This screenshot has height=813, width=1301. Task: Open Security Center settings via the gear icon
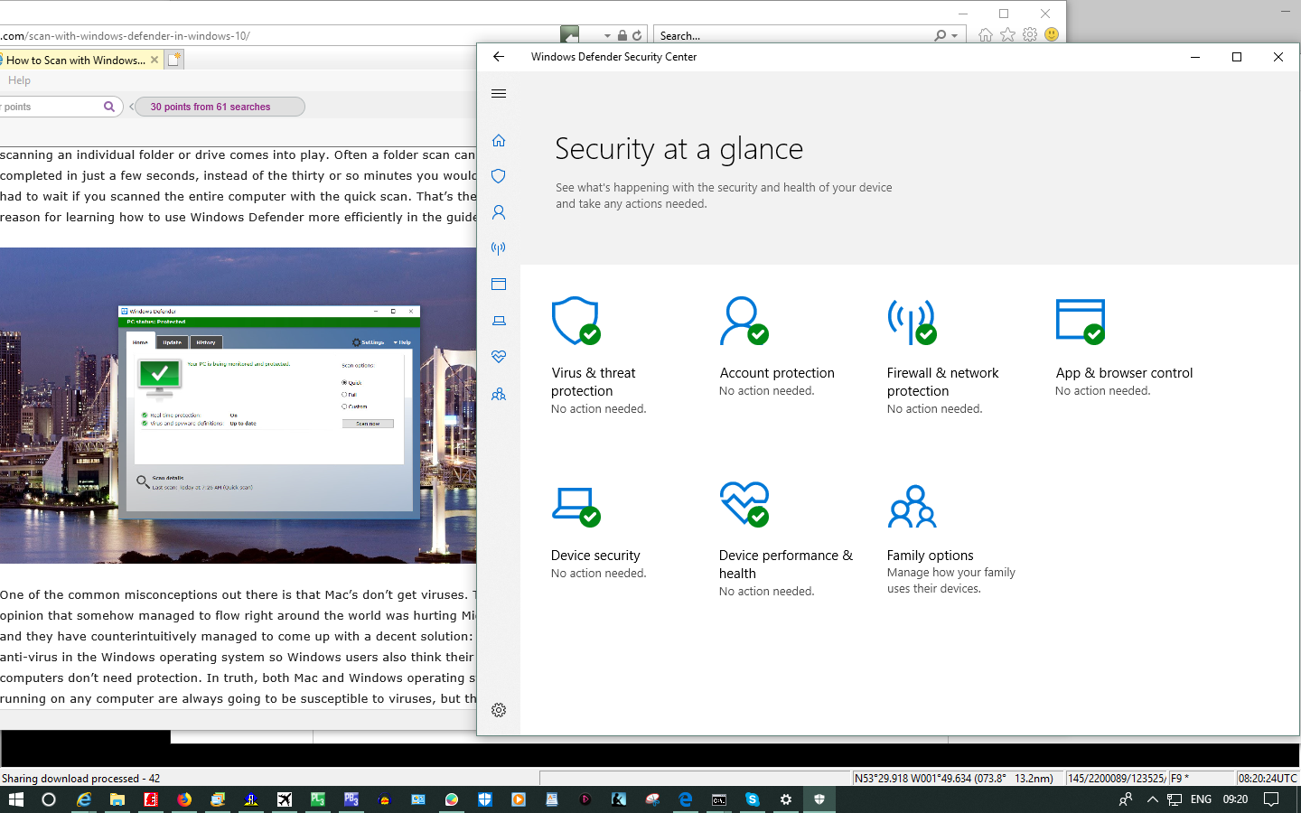tap(499, 710)
